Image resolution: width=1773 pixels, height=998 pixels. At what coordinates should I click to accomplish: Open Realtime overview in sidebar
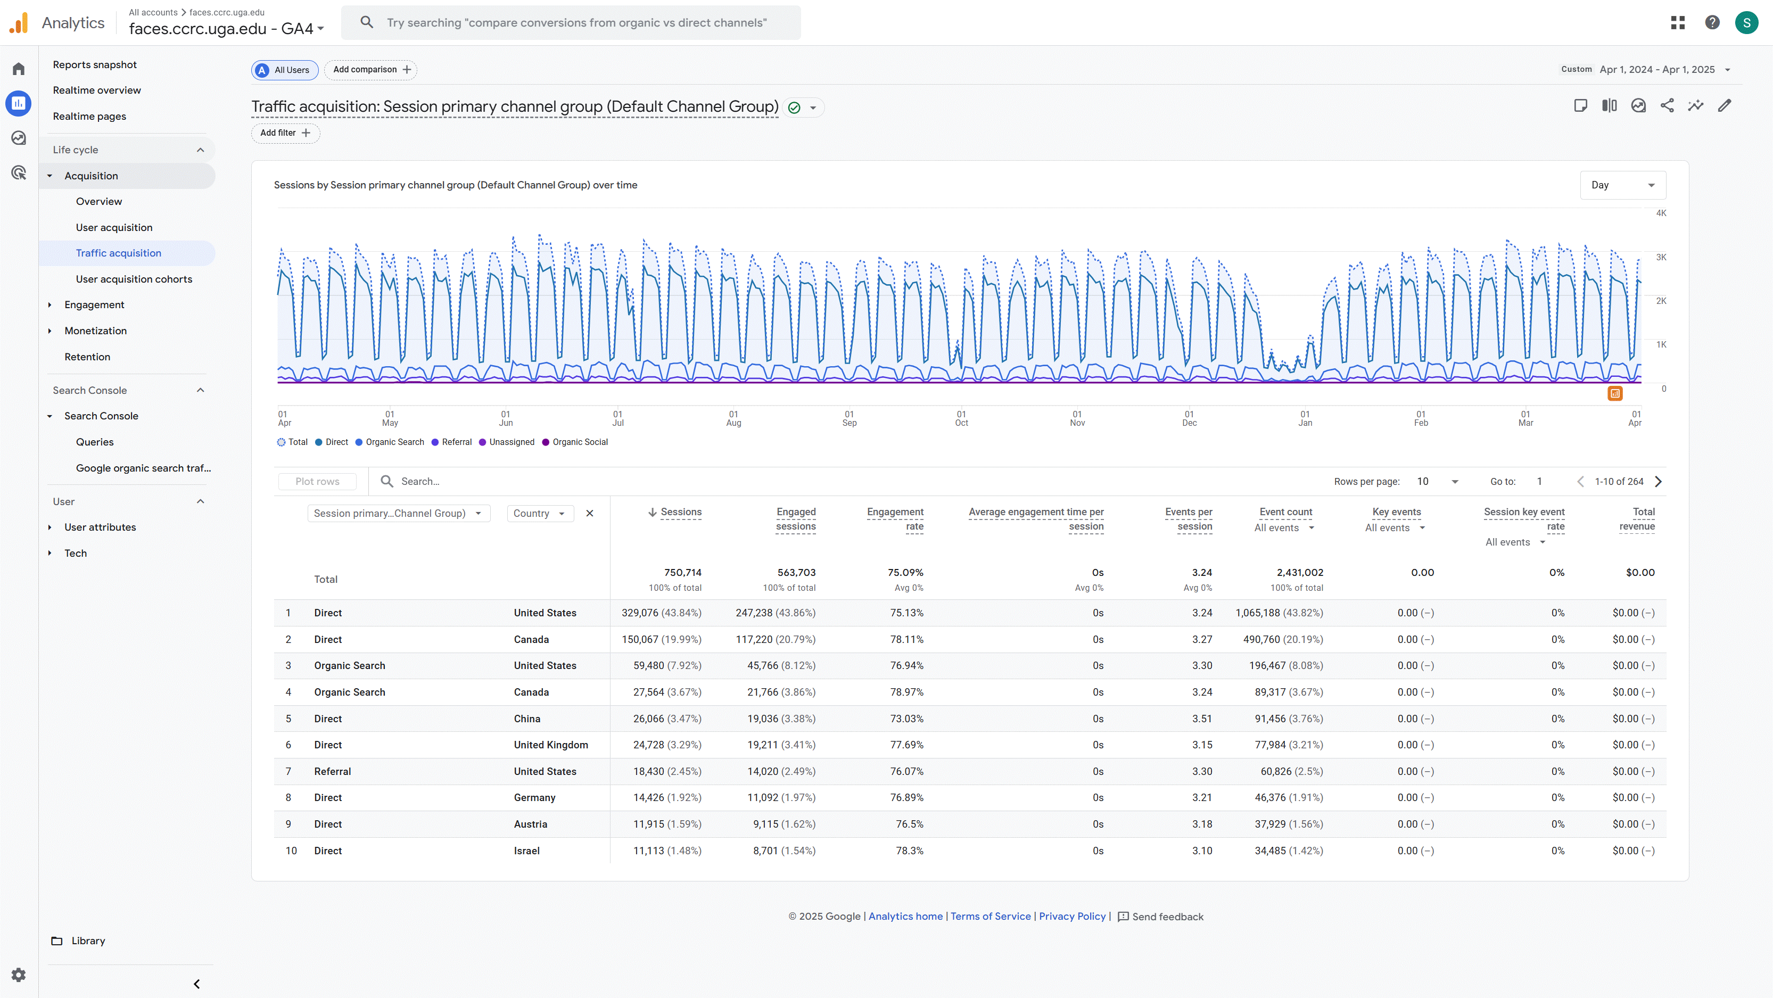(x=96, y=90)
